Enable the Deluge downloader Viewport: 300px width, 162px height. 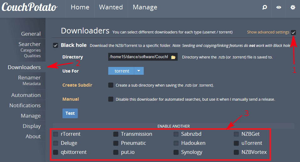(x=56, y=143)
